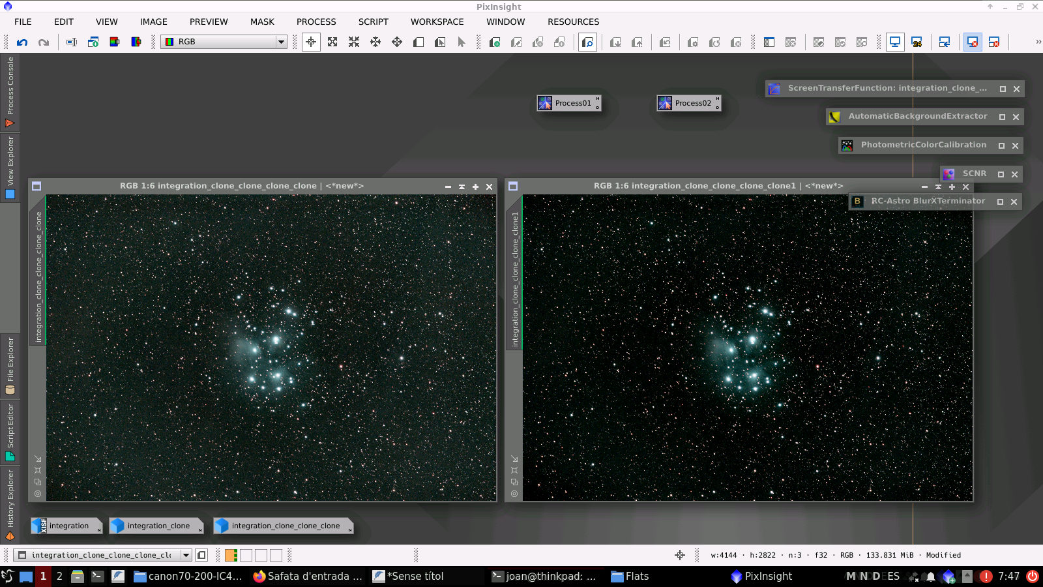Redo the last action in the toolbar
Viewport: 1043px width, 587px height.
44,42
